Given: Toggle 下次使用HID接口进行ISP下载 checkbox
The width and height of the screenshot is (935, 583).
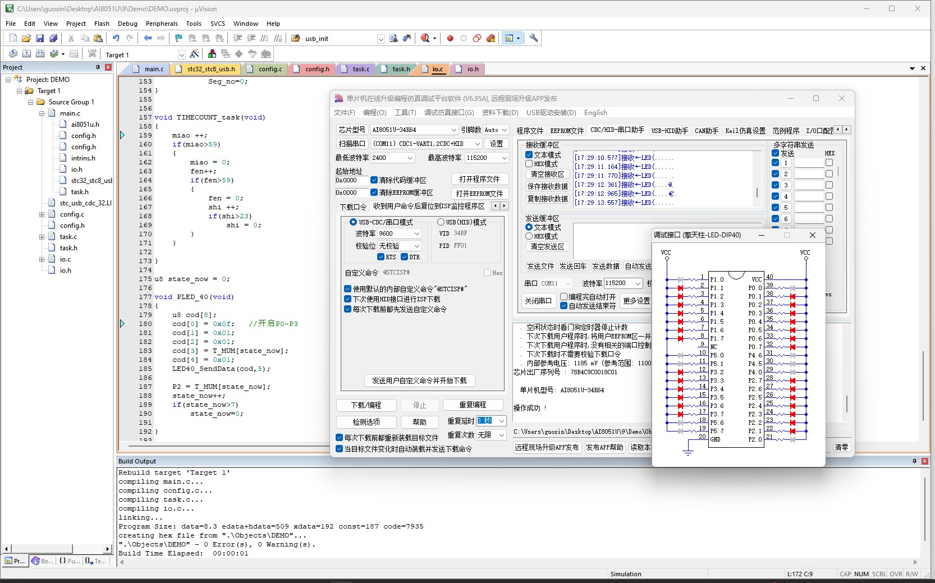Looking at the screenshot, I should coord(347,299).
